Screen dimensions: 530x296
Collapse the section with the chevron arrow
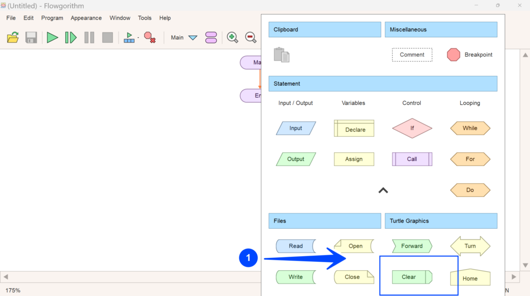pos(383,190)
